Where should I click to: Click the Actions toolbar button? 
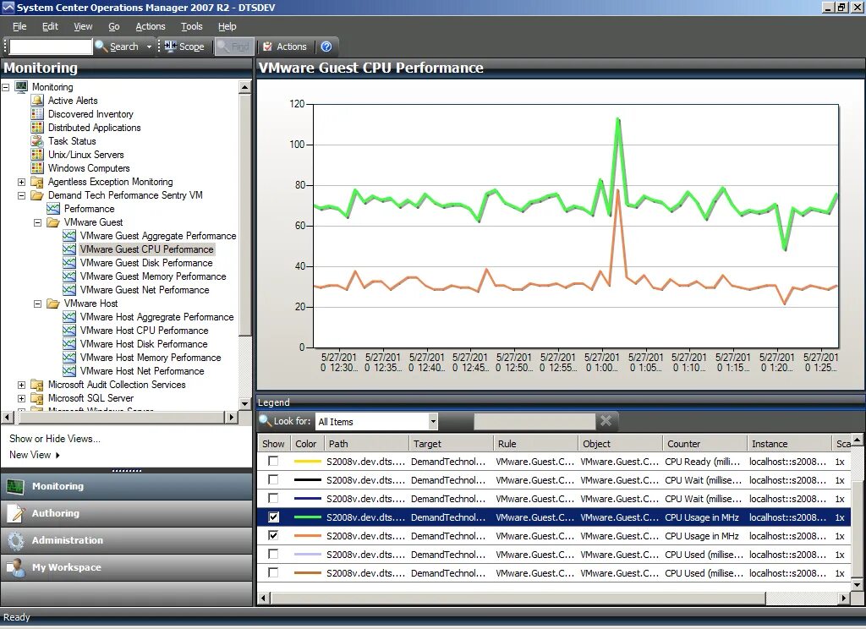[x=285, y=47]
